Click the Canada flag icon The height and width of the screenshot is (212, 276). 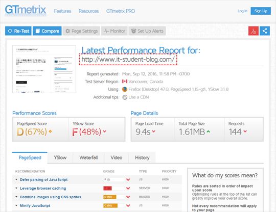tap(125, 82)
